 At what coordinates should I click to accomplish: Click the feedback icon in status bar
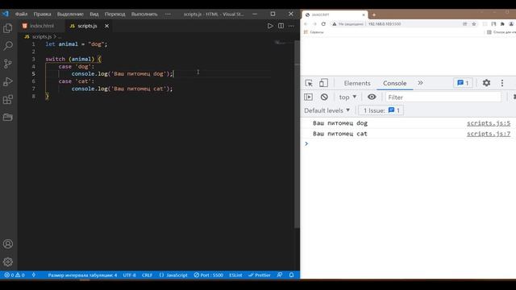click(280, 275)
